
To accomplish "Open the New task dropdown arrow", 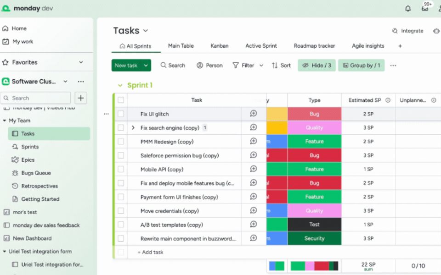I will coord(146,66).
